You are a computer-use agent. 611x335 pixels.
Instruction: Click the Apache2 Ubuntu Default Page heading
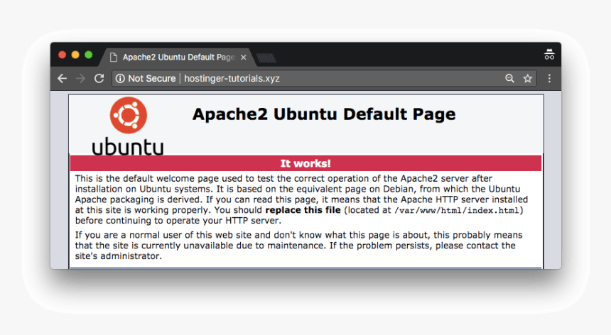(324, 114)
